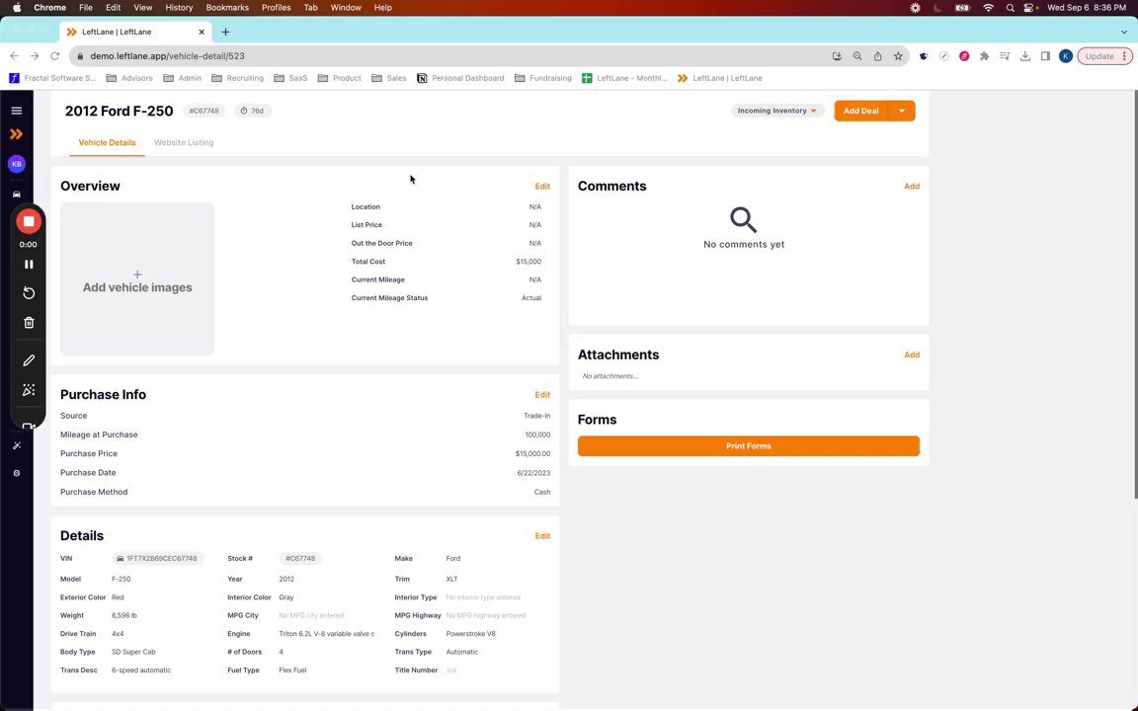Image resolution: width=1138 pixels, height=711 pixels.
Task: Open Fractal Software bookmark
Action: [52, 78]
